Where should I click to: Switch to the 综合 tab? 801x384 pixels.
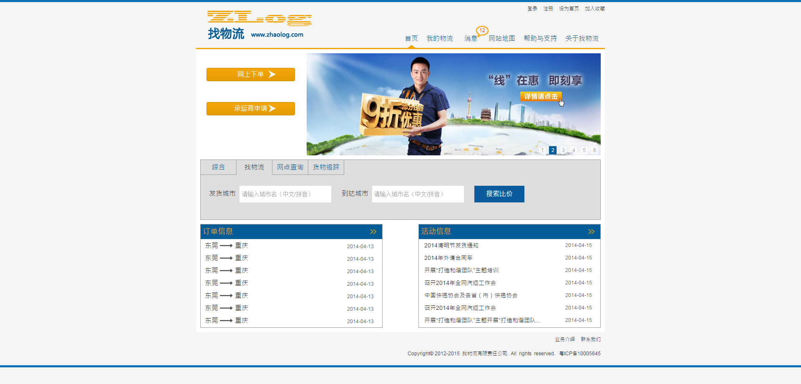tap(218, 167)
